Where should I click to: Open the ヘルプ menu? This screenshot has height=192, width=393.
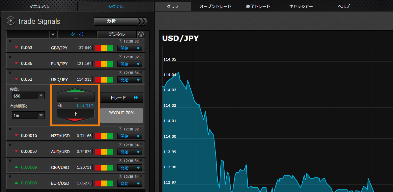pyautogui.click(x=344, y=7)
